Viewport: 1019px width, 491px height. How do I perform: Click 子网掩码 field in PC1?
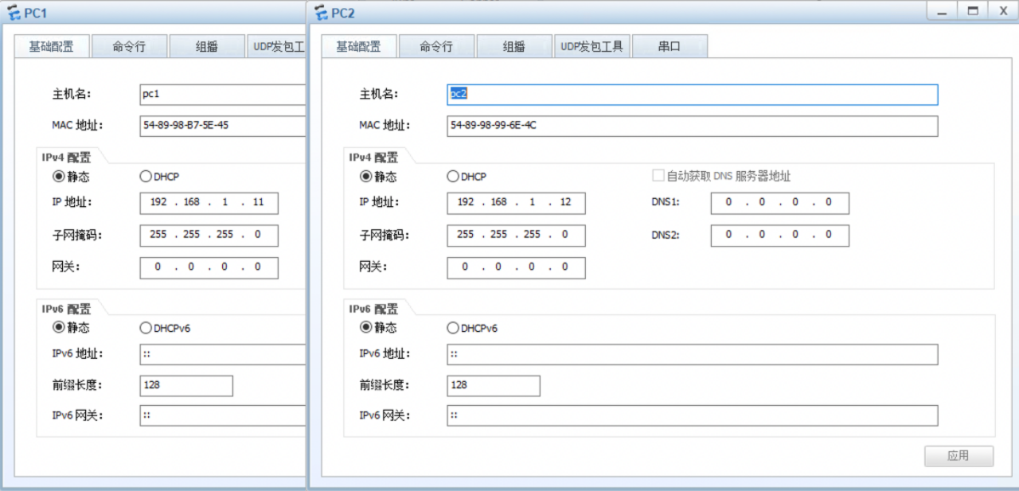[209, 236]
